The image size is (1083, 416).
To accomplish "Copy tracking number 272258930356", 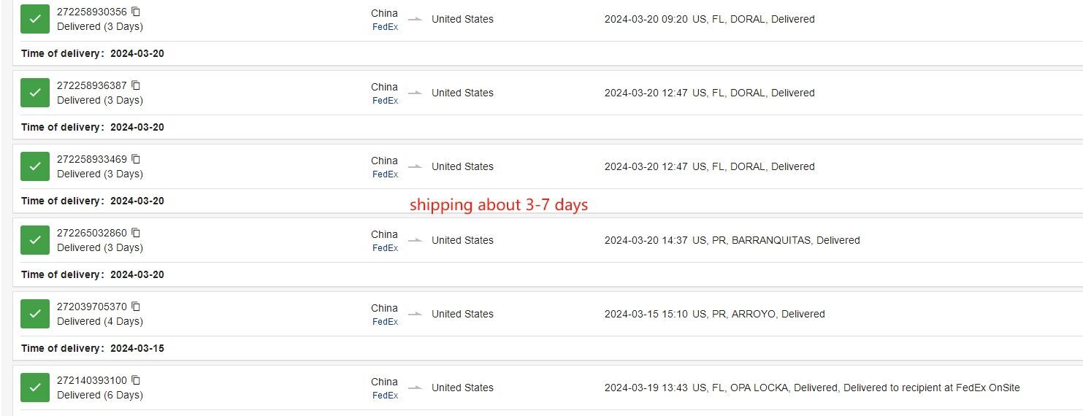I will pyautogui.click(x=136, y=12).
